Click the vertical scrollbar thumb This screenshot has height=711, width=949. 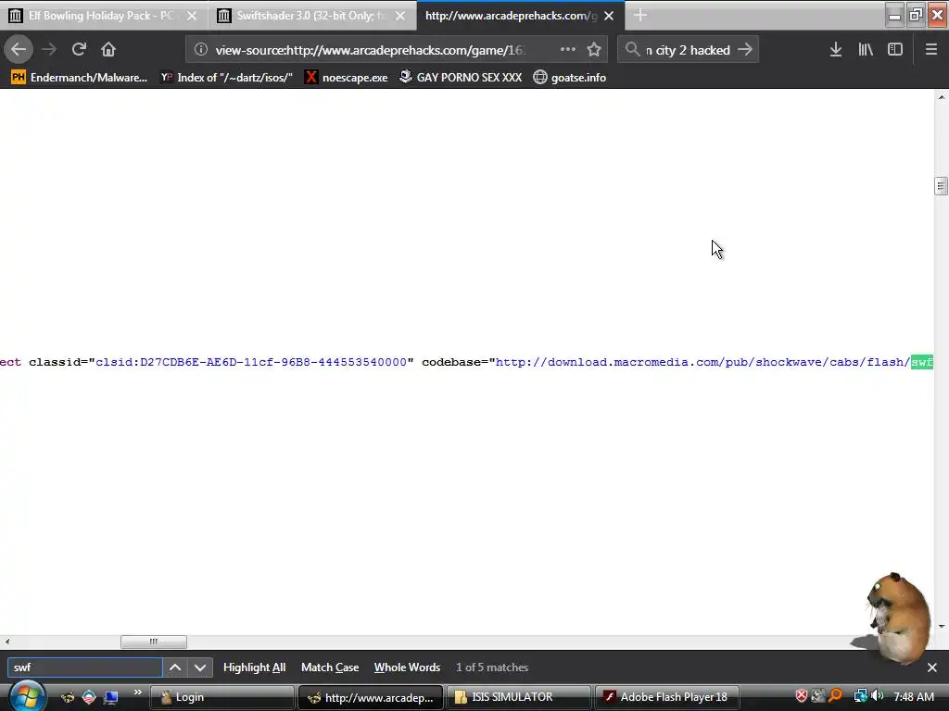click(941, 186)
